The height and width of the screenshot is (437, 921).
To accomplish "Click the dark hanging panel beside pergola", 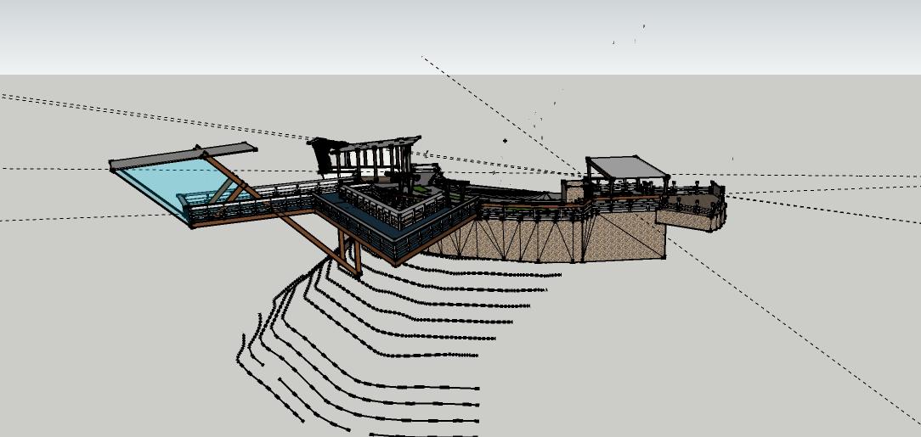I will 323,157.
